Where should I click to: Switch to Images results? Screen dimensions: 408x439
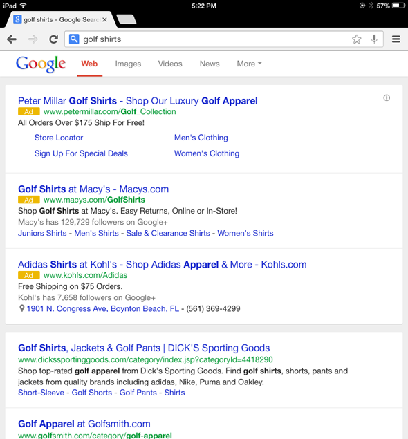point(128,64)
